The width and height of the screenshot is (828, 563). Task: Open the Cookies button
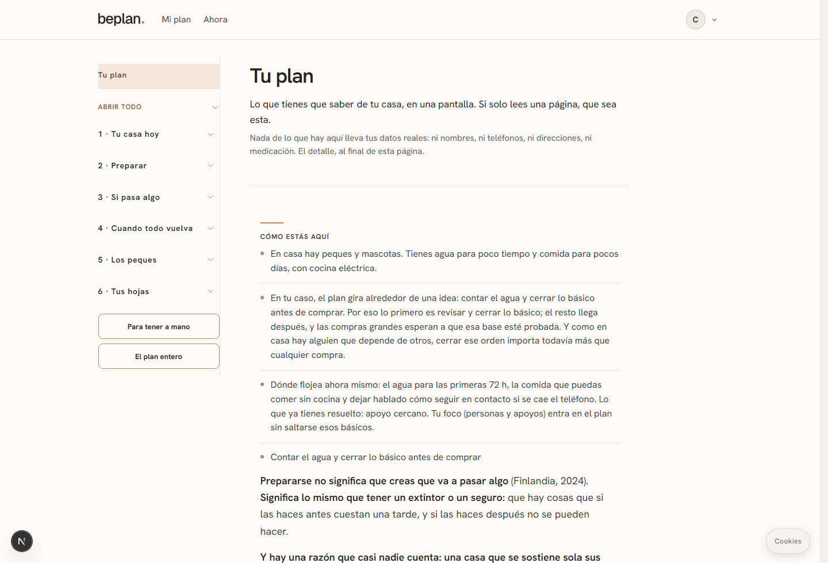point(788,541)
